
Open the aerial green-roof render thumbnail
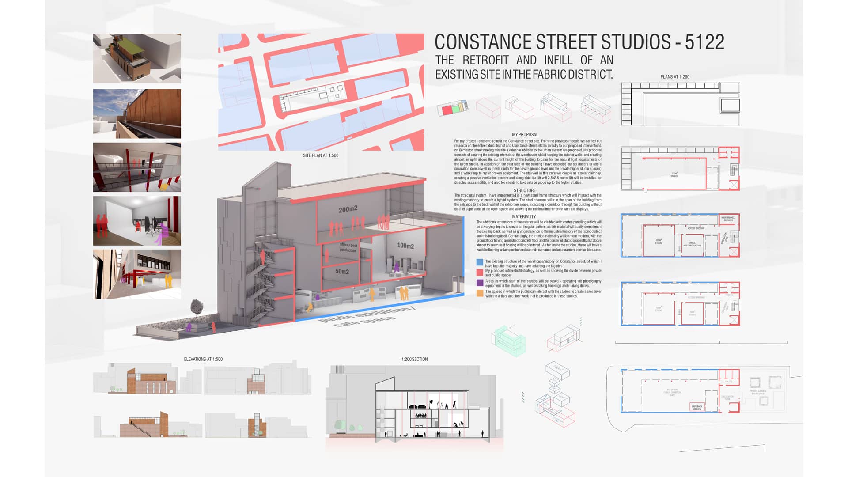137,58
